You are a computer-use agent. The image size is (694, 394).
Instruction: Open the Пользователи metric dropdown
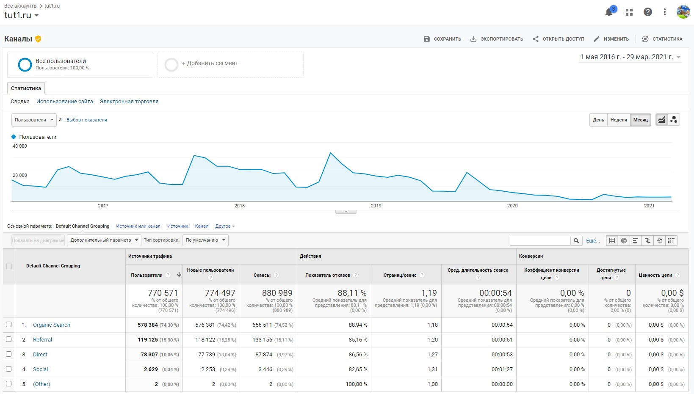pyautogui.click(x=34, y=120)
